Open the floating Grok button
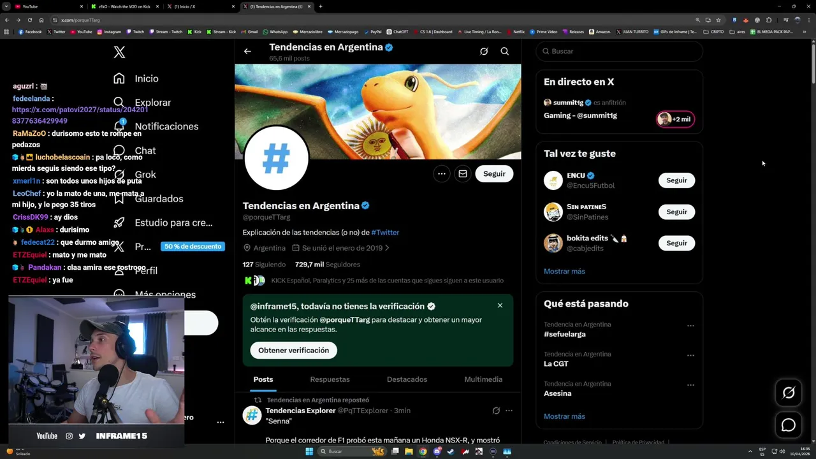The width and height of the screenshot is (816, 459). [789, 393]
